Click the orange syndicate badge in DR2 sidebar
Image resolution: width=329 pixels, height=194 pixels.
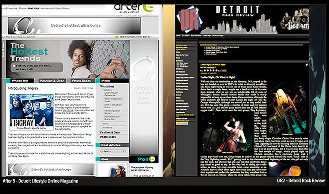182,123
